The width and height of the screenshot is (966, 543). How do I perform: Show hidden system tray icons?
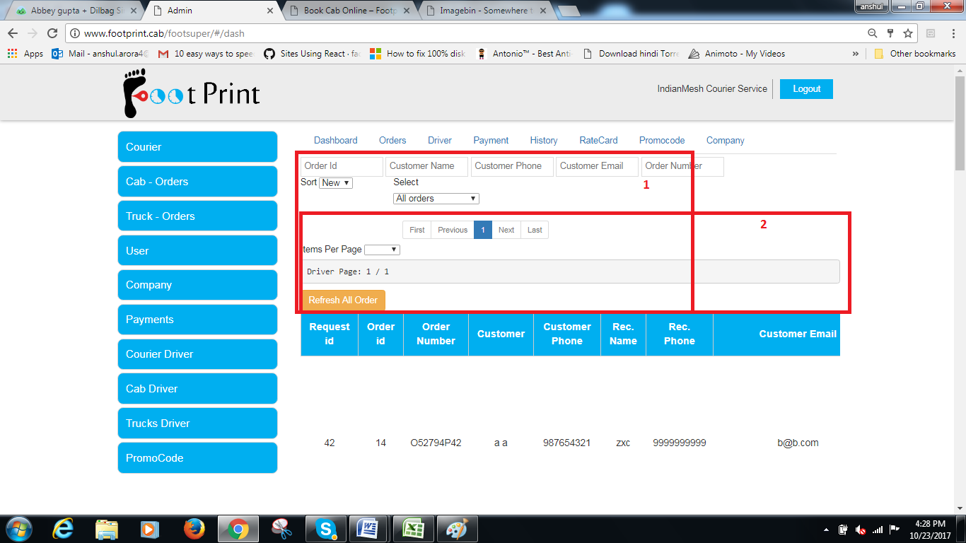tap(827, 530)
